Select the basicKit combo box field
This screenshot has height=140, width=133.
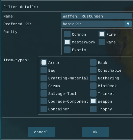97,24
